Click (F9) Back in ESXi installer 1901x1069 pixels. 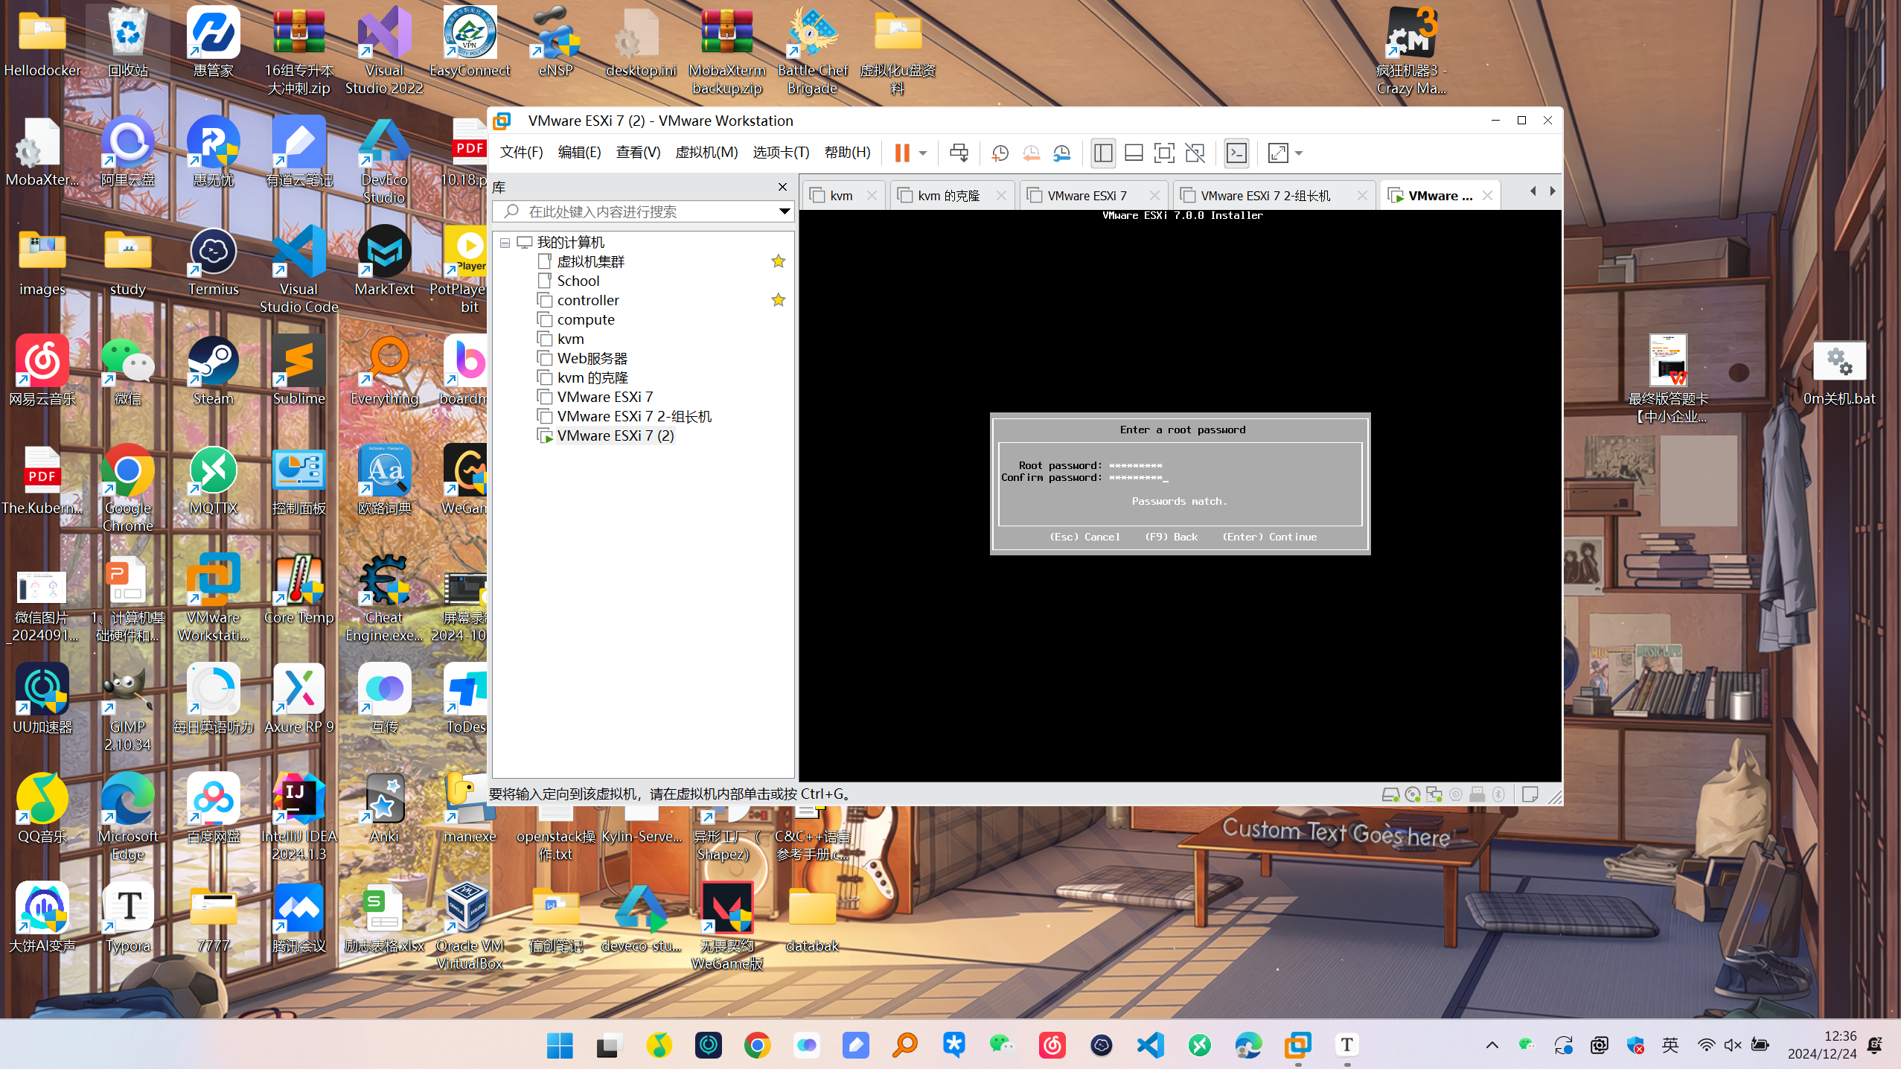click(x=1172, y=537)
